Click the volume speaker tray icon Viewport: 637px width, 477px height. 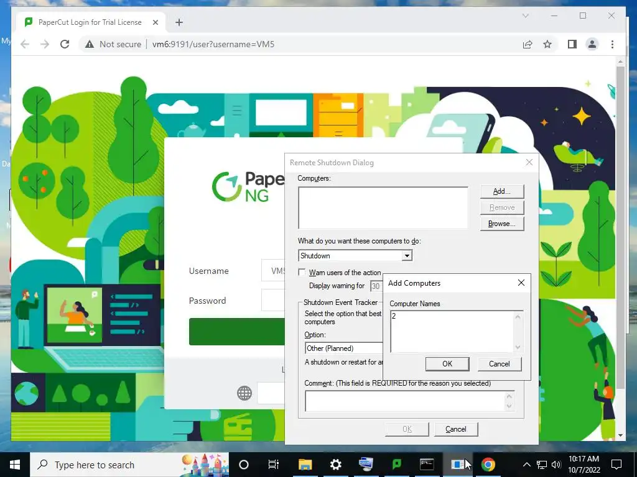click(x=556, y=465)
